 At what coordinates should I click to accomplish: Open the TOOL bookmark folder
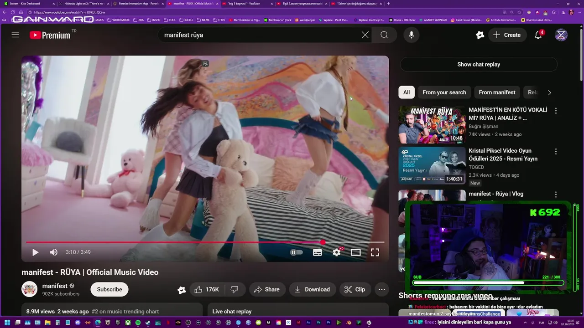tap(170, 20)
